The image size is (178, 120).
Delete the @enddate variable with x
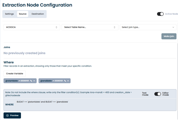[x=68, y=81]
